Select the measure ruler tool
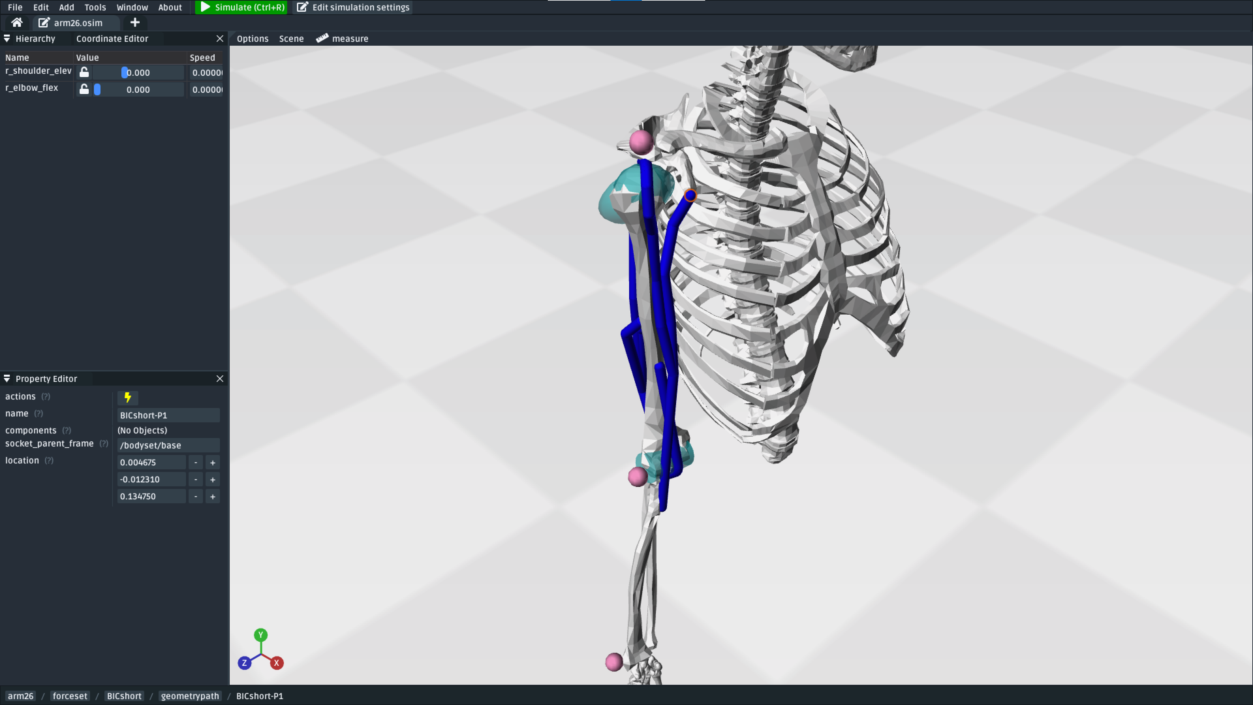This screenshot has width=1253, height=705. click(342, 39)
